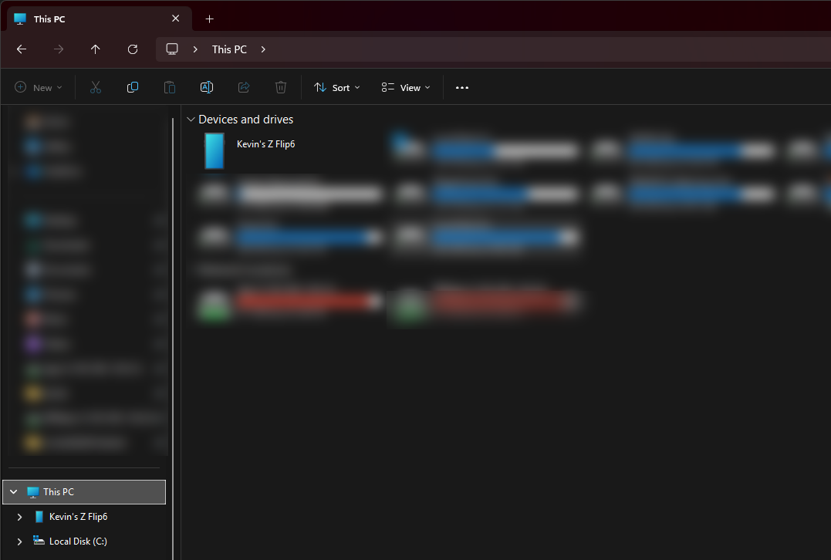Select the This PC tab
831x560 pixels.
click(x=98, y=19)
